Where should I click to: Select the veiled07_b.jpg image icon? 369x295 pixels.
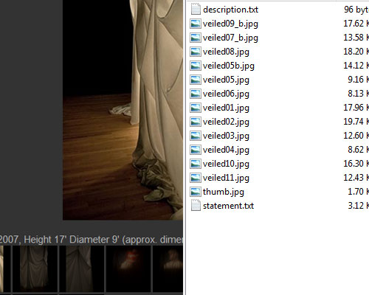(196, 38)
